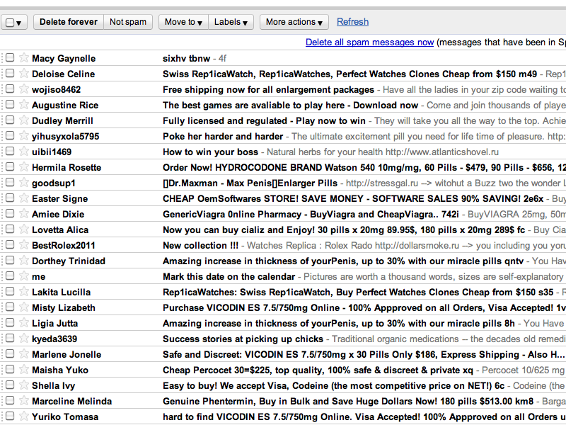Screen dimensions: 566x425
Task: Star the Lakita Lucilla message
Action: (x=24, y=291)
